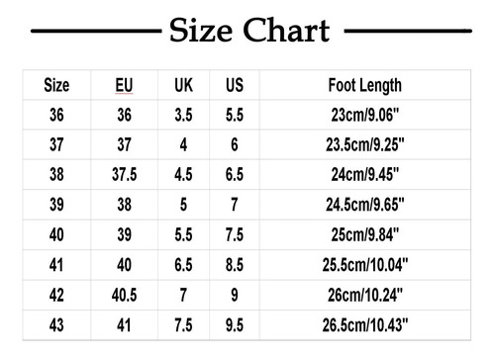This screenshot has width=495, height=357.
Task: Select the 26.5cm/10.43" foot length cell
Action: pos(365,325)
